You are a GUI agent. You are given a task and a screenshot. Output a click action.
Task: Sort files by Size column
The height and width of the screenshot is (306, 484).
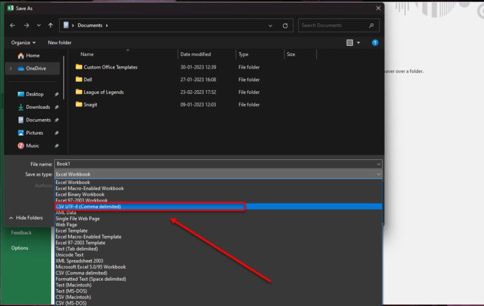291,54
